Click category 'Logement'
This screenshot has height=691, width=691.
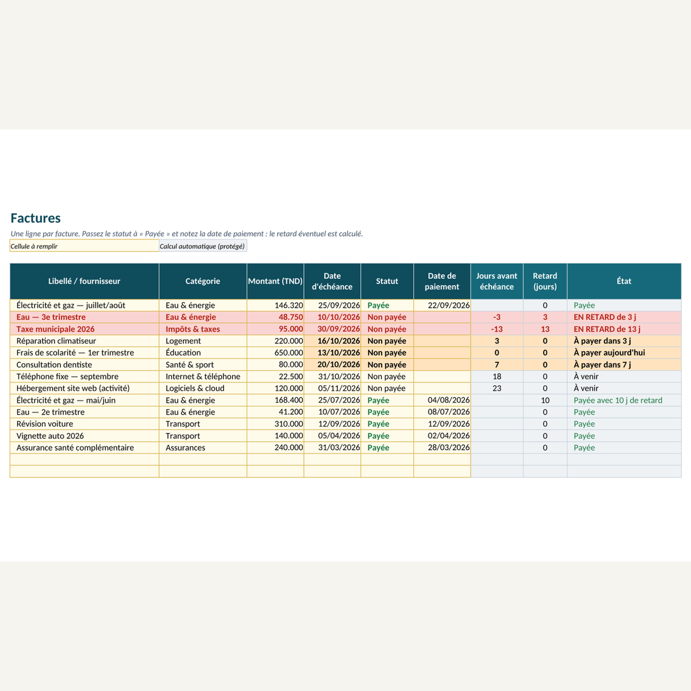coord(203,341)
